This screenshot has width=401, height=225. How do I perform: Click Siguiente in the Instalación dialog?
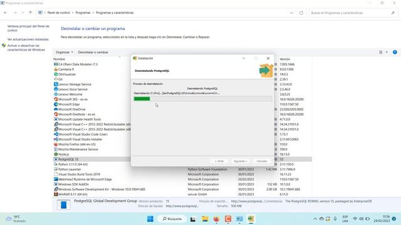[x=240, y=161]
